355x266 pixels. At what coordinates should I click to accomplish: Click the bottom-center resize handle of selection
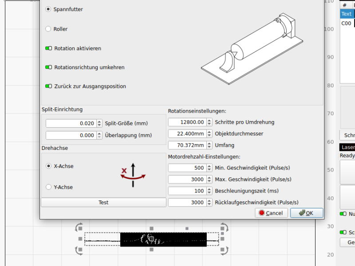click(152, 250)
